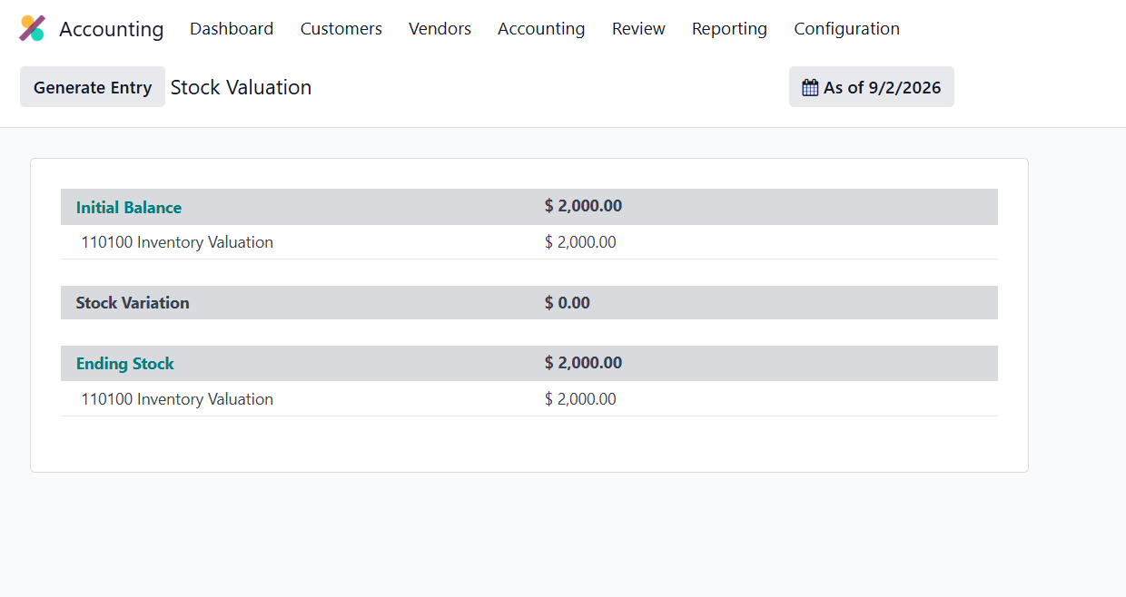Click the Stock Variation $ 0.00 amount
Viewport: 1126px width, 597px height.
pos(568,303)
